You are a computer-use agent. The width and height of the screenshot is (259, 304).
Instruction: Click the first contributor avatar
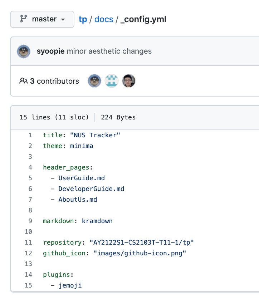click(x=94, y=81)
